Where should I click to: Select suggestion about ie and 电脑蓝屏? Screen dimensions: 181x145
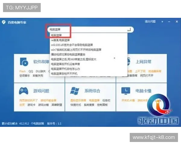(x=60, y=40)
